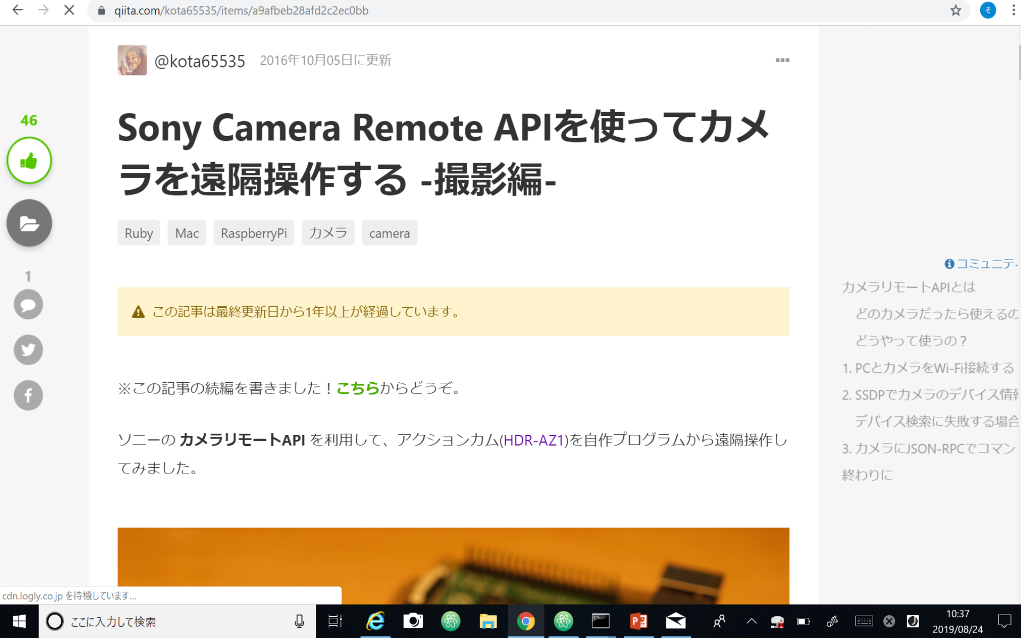The image size is (1021, 638).
Task: Bookmark this page with star icon
Action: pyautogui.click(x=956, y=11)
